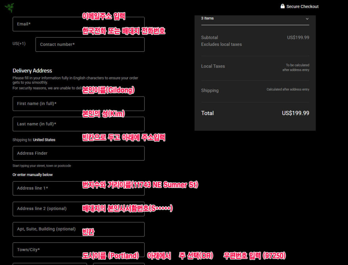Image resolution: width=348 pixels, height=265 pixels.
Task: Click the Shipping label in summary
Action: [210, 91]
